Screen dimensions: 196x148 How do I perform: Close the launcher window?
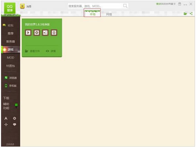191,4
